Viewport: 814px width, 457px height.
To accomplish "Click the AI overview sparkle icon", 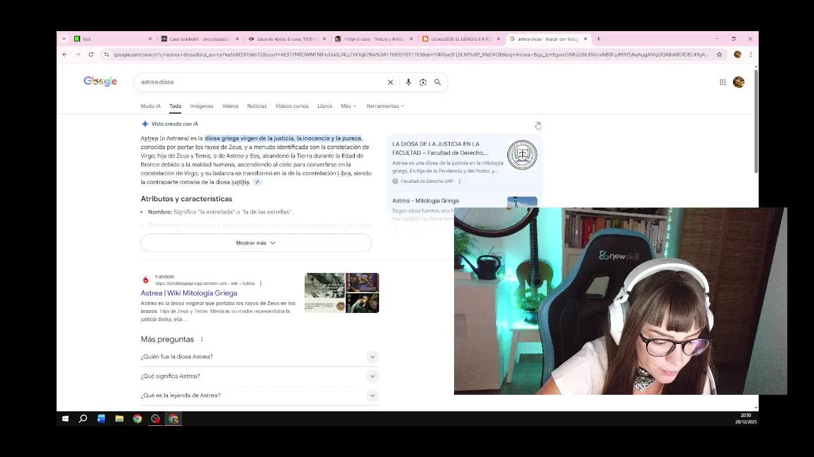I will point(145,124).
